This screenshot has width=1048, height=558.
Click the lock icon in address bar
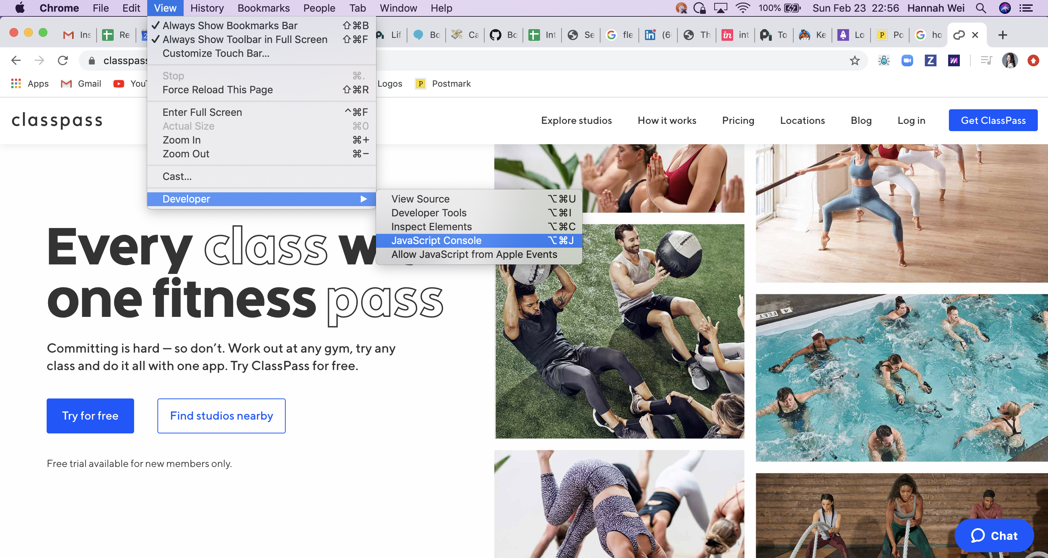point(91,60)
